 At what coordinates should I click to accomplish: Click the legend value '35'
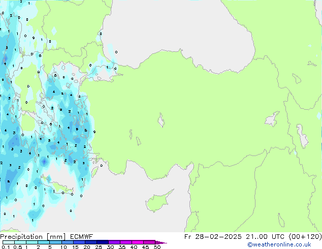[x=122, y=247]
